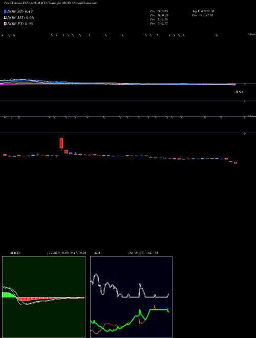Image resolution: width=256 pixels, height=338 pixels.
Task: Click the 'MACD:' heading text
Action: [x=15, y=253]
